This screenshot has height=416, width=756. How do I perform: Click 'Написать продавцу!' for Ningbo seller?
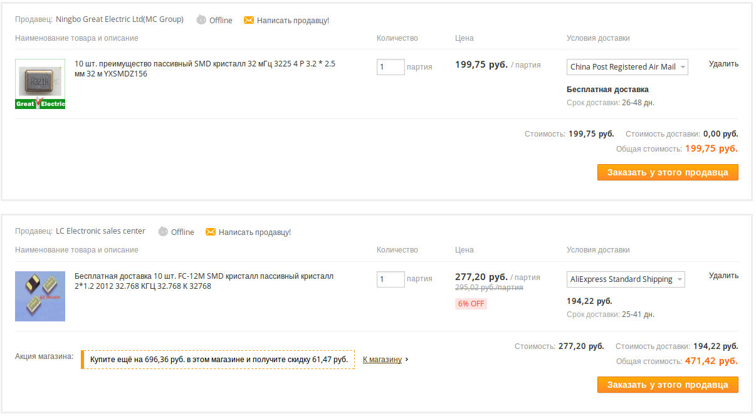point(293,21)
